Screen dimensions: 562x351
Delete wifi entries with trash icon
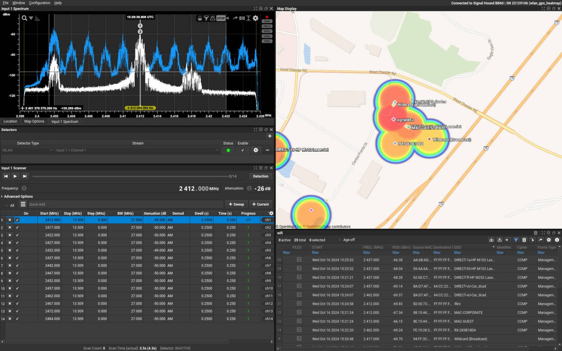point(524,240)
